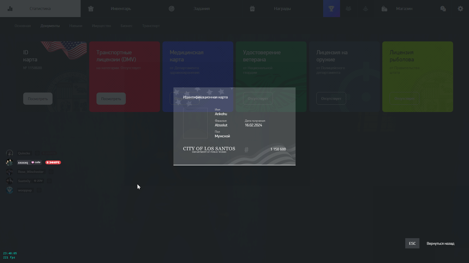Click Quincke's avatar in the voice overlay

coord(10,153)
